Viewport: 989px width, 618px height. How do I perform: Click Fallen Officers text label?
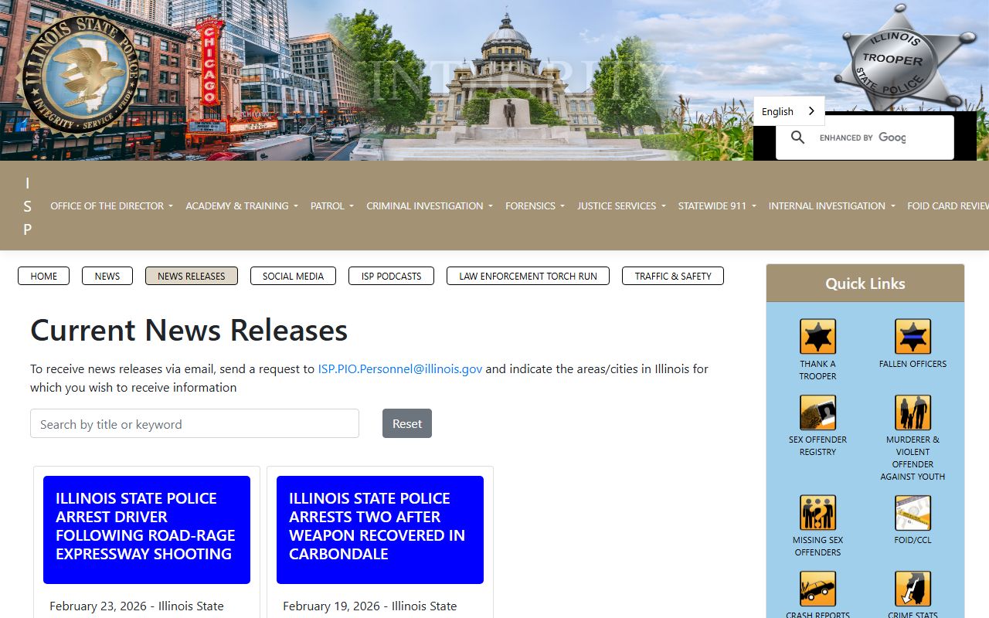[x=913, y=364]
